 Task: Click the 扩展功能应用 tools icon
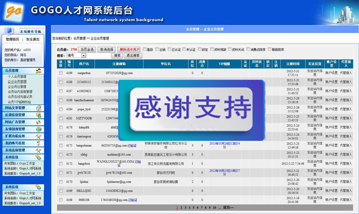click(x=39, y=136)
